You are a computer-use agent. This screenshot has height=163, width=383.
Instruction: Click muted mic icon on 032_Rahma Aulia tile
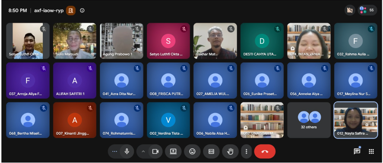click(371, 29)
